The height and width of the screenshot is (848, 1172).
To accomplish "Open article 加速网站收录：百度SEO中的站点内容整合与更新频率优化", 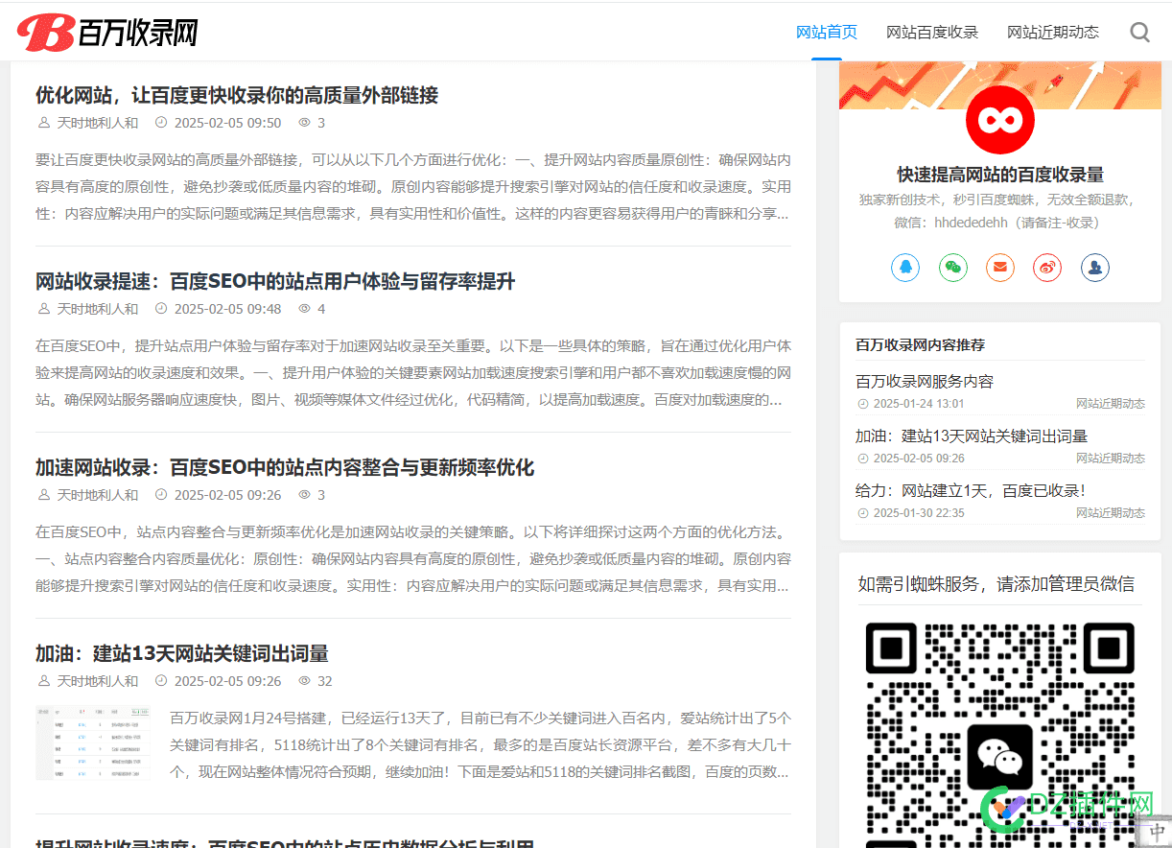I will click(x=285, y=467).
